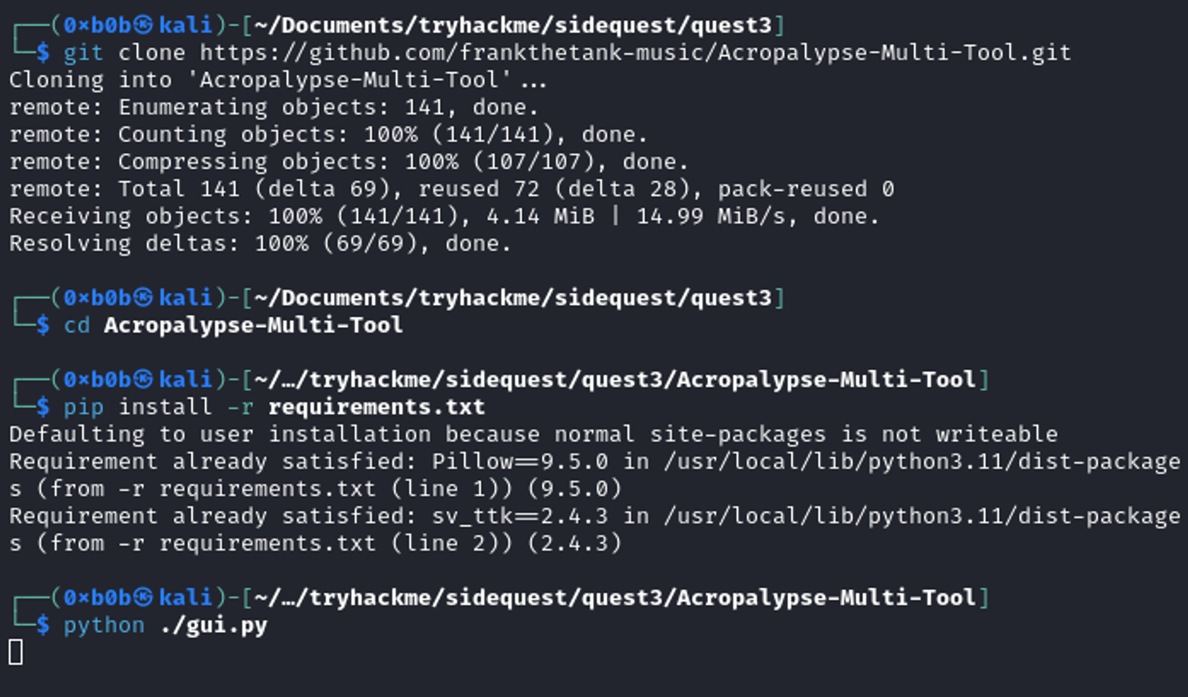Viewport: 1188px width, 697px height.
Task: Click the 'Pillow==9.5.0' package text
Action: coord(520,462)
